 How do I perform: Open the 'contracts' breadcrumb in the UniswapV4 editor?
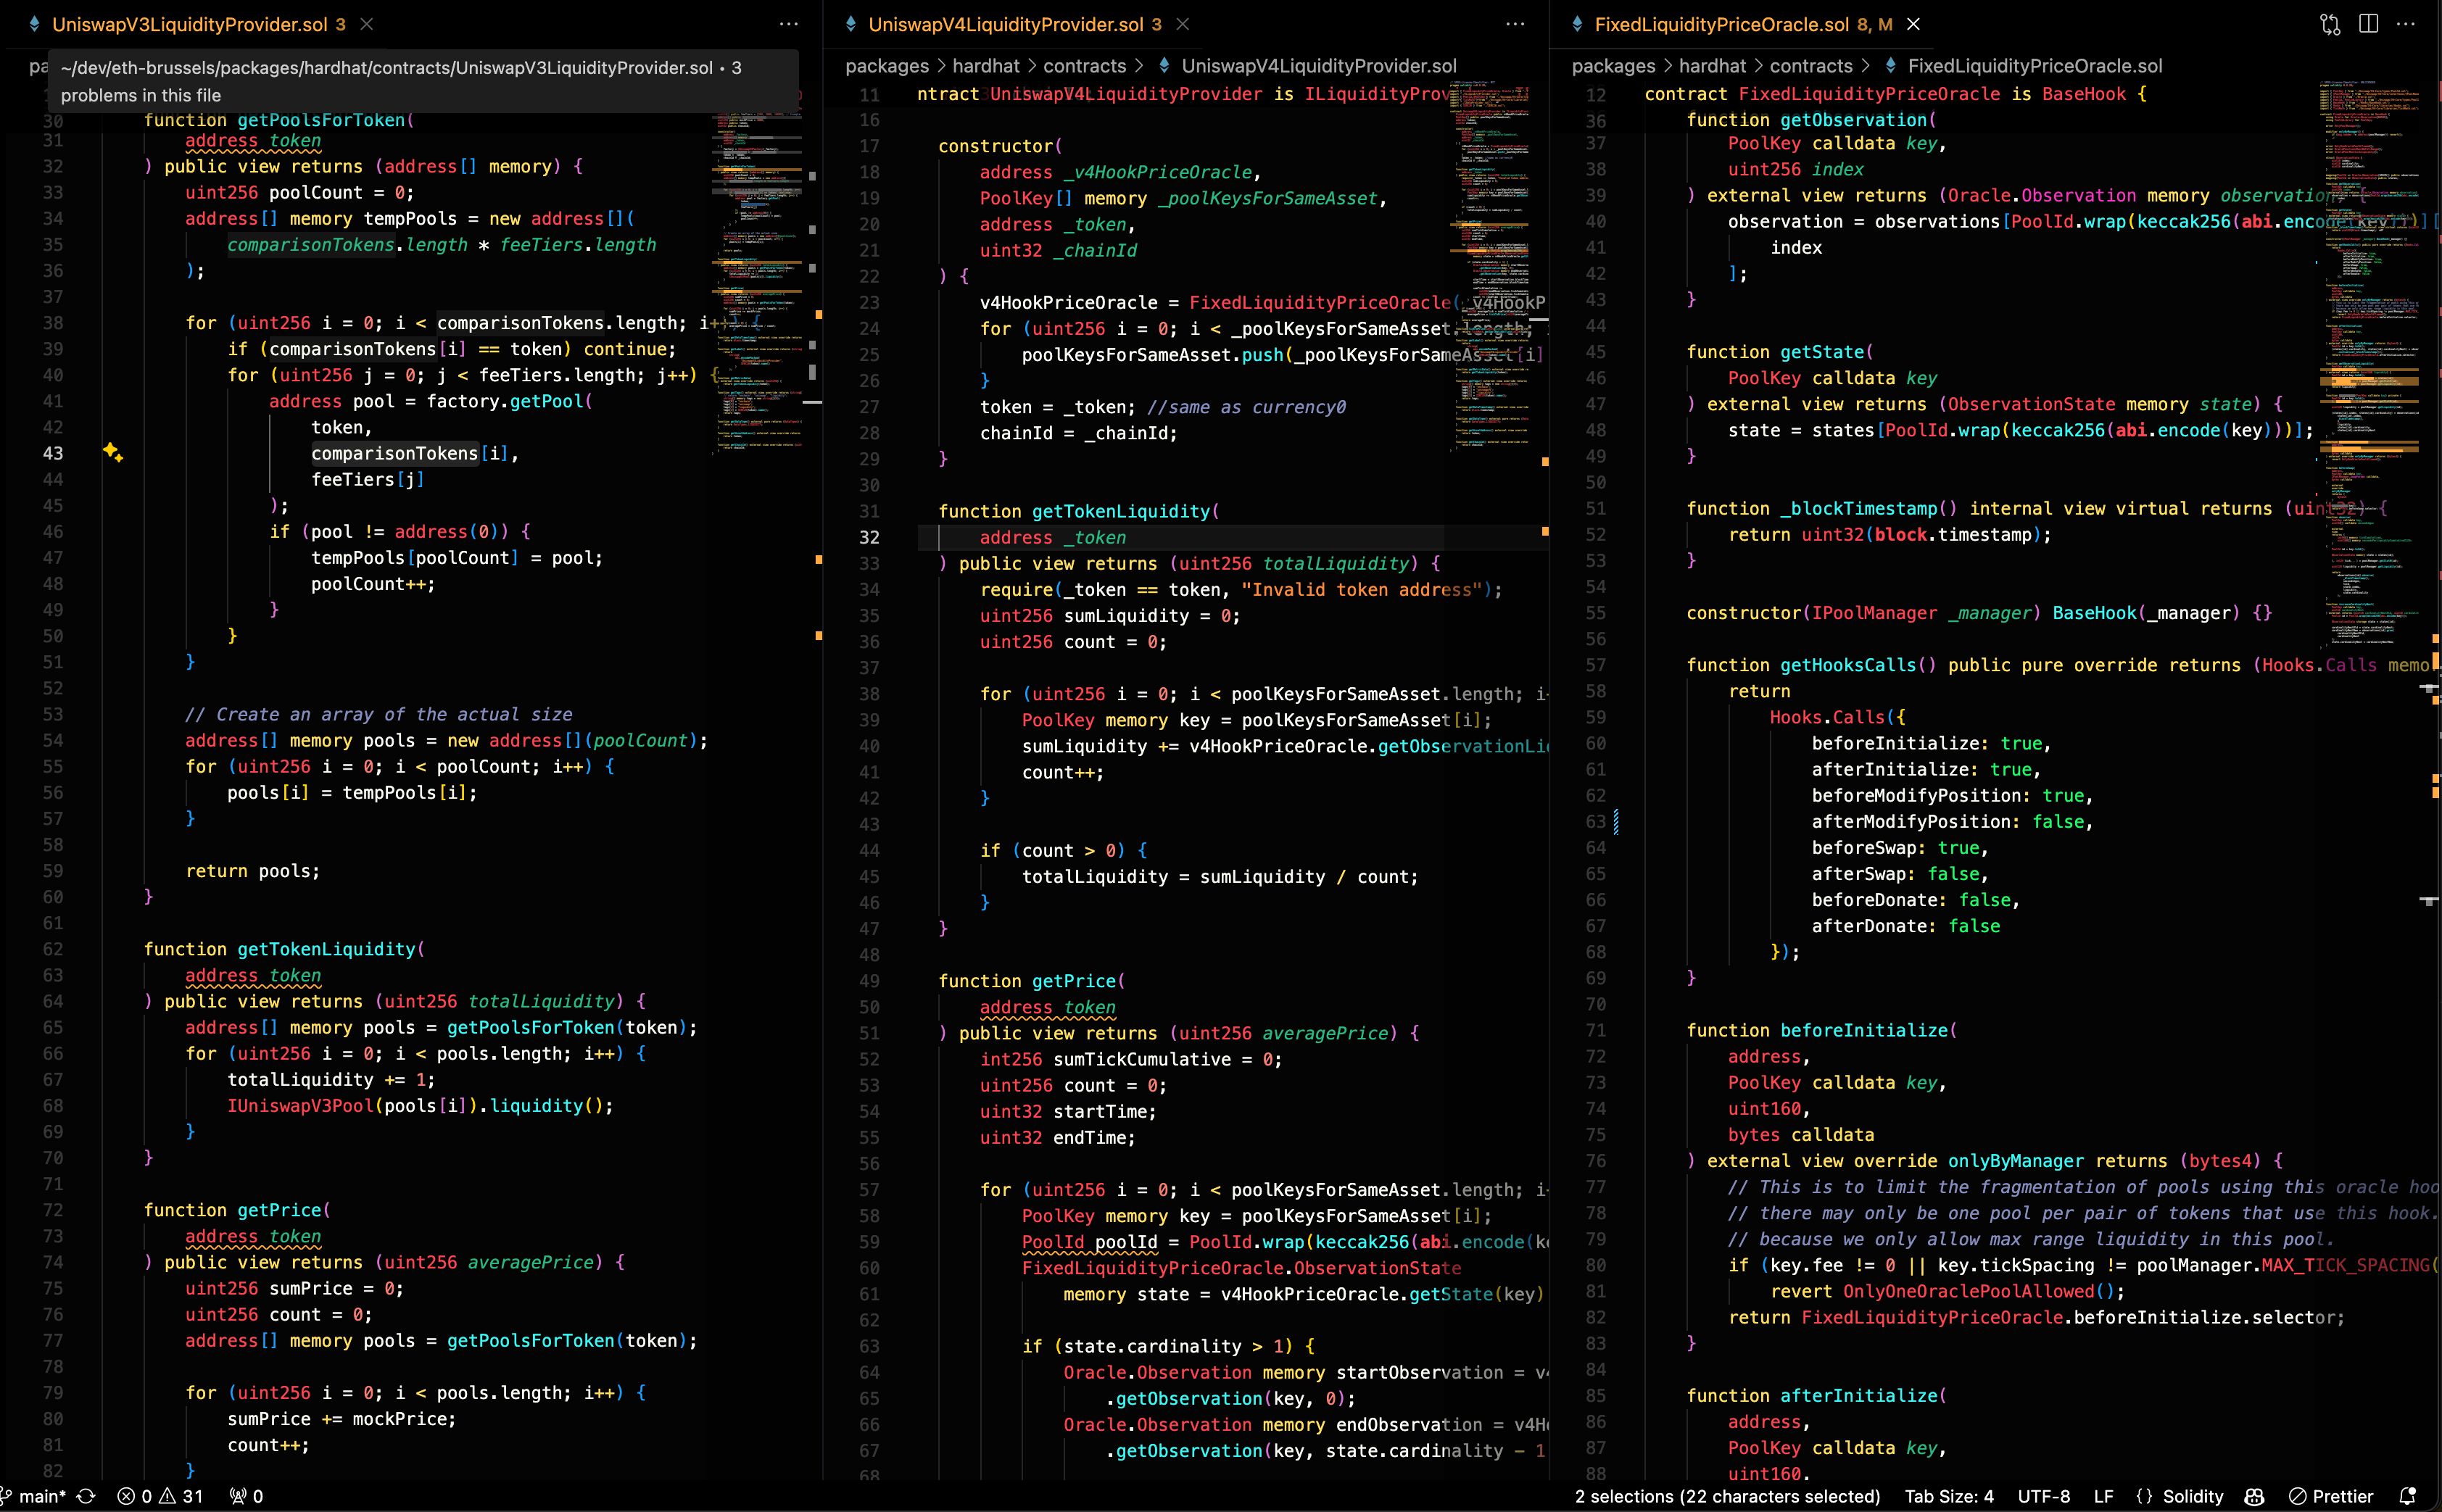(1084, 66)
